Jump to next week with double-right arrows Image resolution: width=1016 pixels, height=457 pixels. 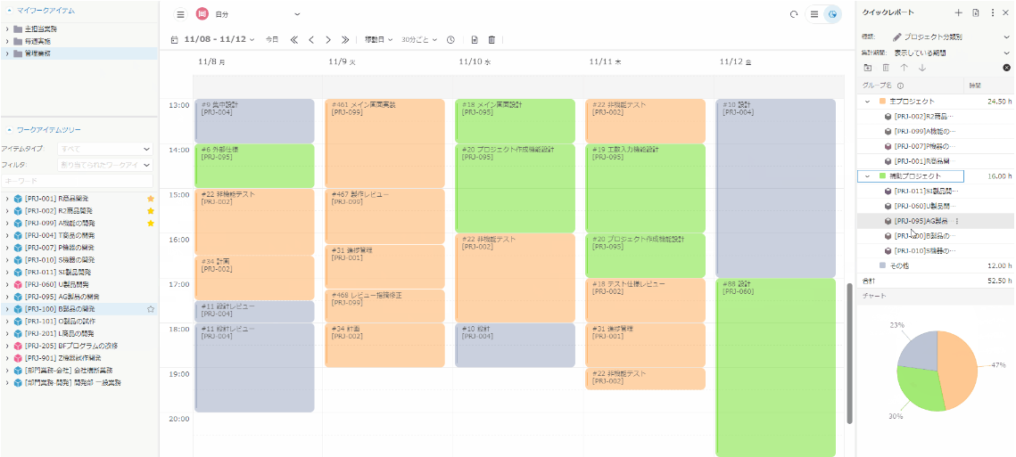pyautogui.click(x=345, y=40)
